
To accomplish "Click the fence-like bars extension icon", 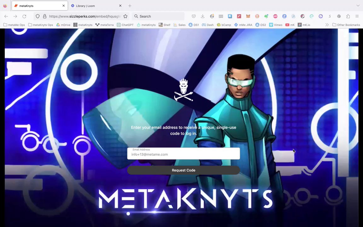I will [x=221, y=16].
